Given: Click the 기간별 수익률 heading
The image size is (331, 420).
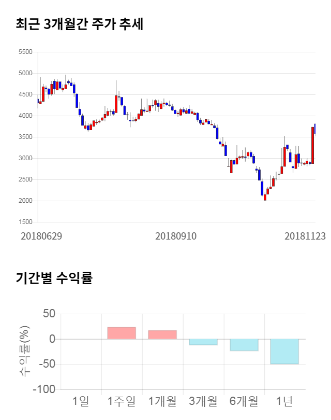Looking at the screenshot, I should point(54,278).
